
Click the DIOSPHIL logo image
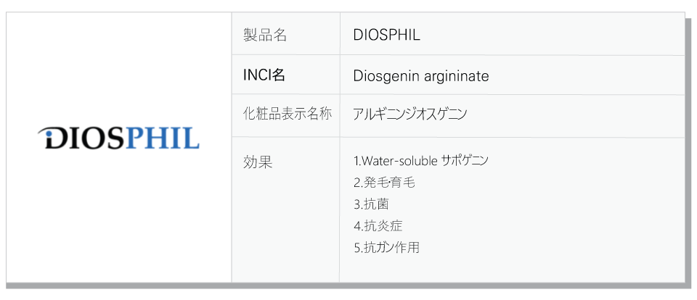[118, 138]
